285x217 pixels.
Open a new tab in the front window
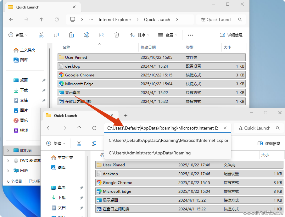[x=126, y=115]
